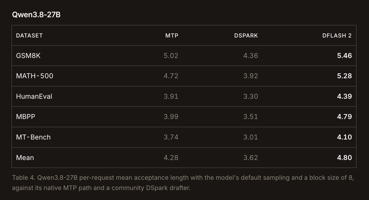Click the DFLASH 2 column header

pos(337,35)
